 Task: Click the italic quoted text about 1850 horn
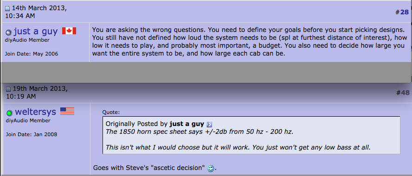tap(200, 132)
